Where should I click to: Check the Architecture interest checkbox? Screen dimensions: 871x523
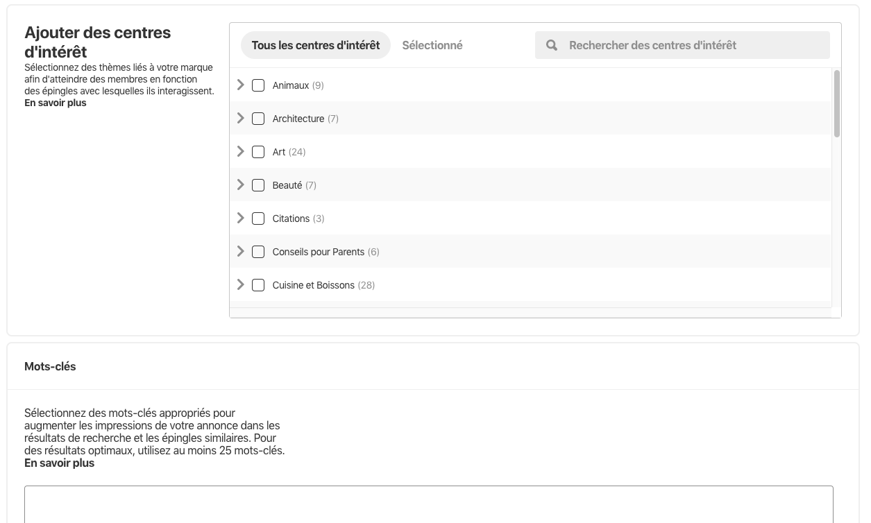pos(258,119)
